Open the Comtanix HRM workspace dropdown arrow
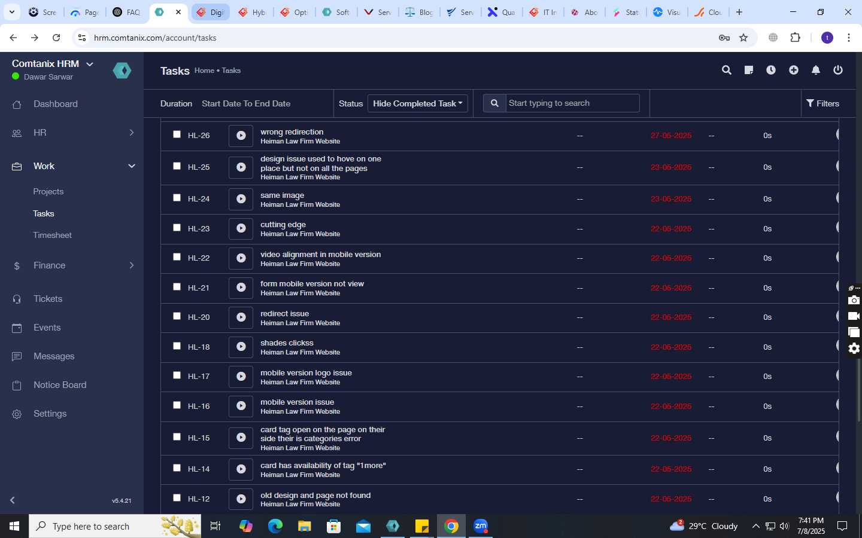The width and height of the screenshot is (862, 538). pos(90,64)
